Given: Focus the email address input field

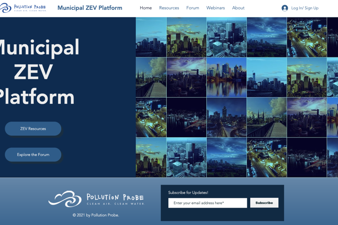Looking at the screenshot, I should (x=207, y=203).
